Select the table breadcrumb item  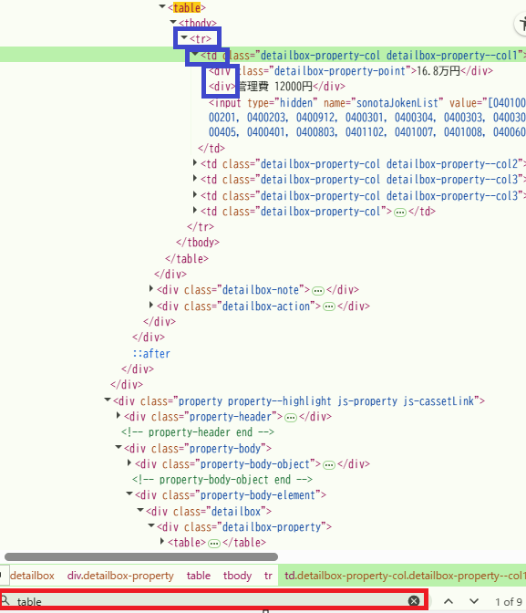coord(198,576)
